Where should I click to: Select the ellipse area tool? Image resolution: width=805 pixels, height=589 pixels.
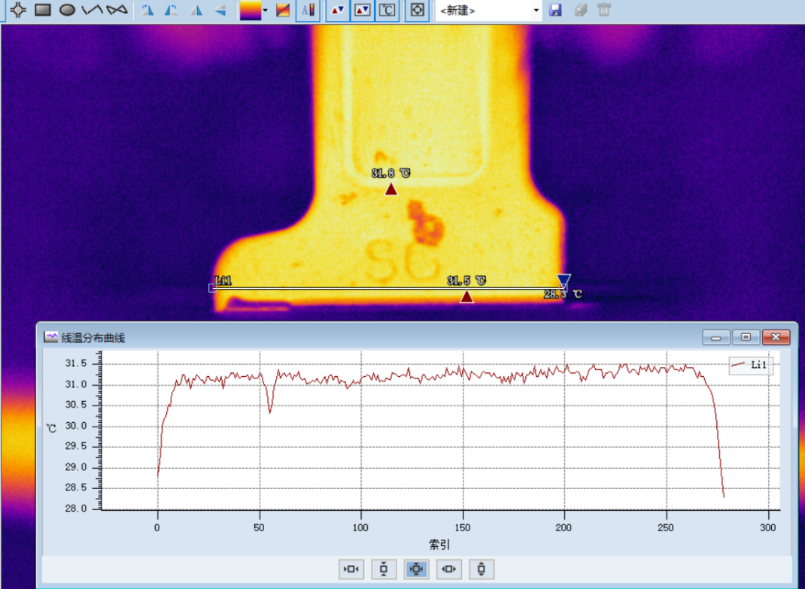pos(67,10)
